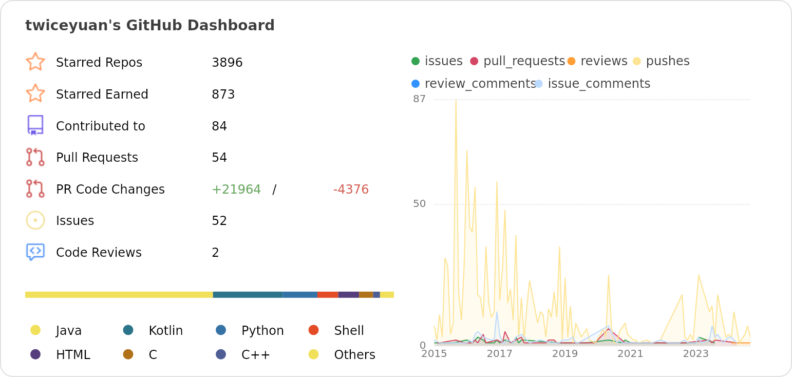
Task: Click the Contributed to value 84
Action: [x=219, y=126]
